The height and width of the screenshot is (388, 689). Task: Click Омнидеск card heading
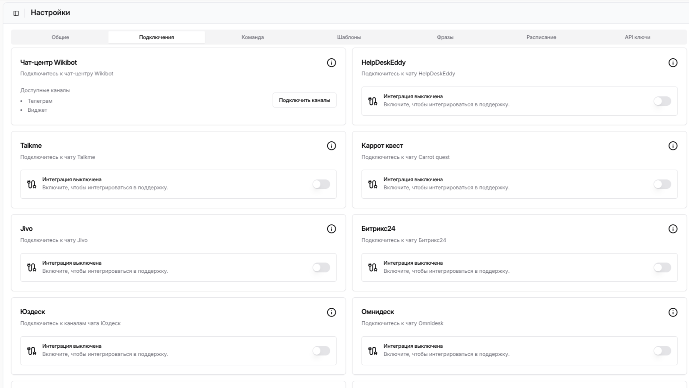pyautogui.click(x=378, y=312)
